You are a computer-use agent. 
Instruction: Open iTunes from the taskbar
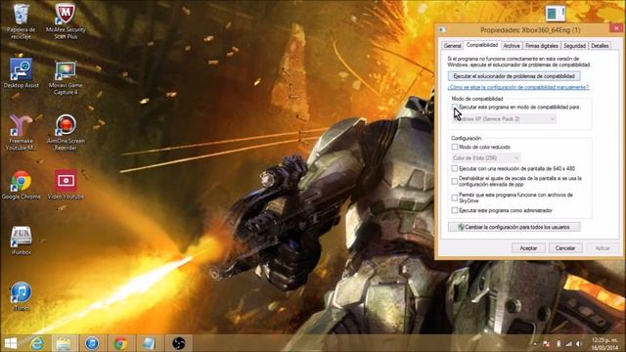[x=92, y=343]
